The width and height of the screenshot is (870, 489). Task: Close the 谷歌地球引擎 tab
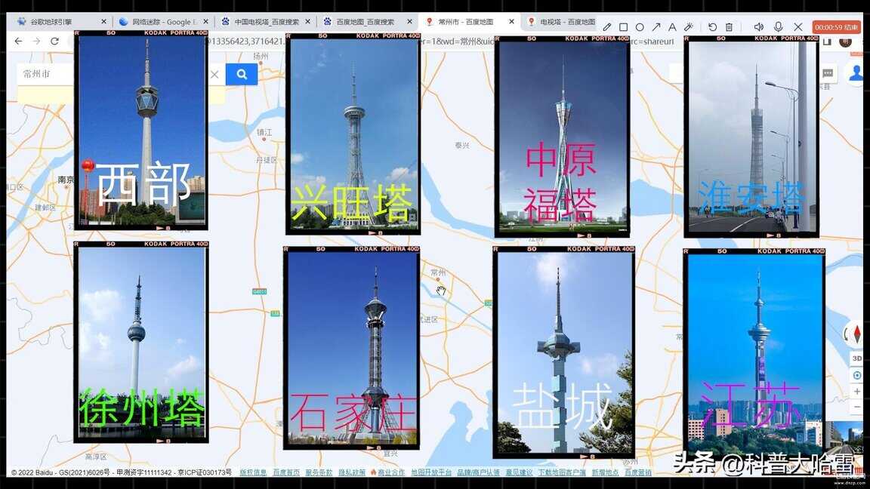pyautogui.click(x=103, y=22)
